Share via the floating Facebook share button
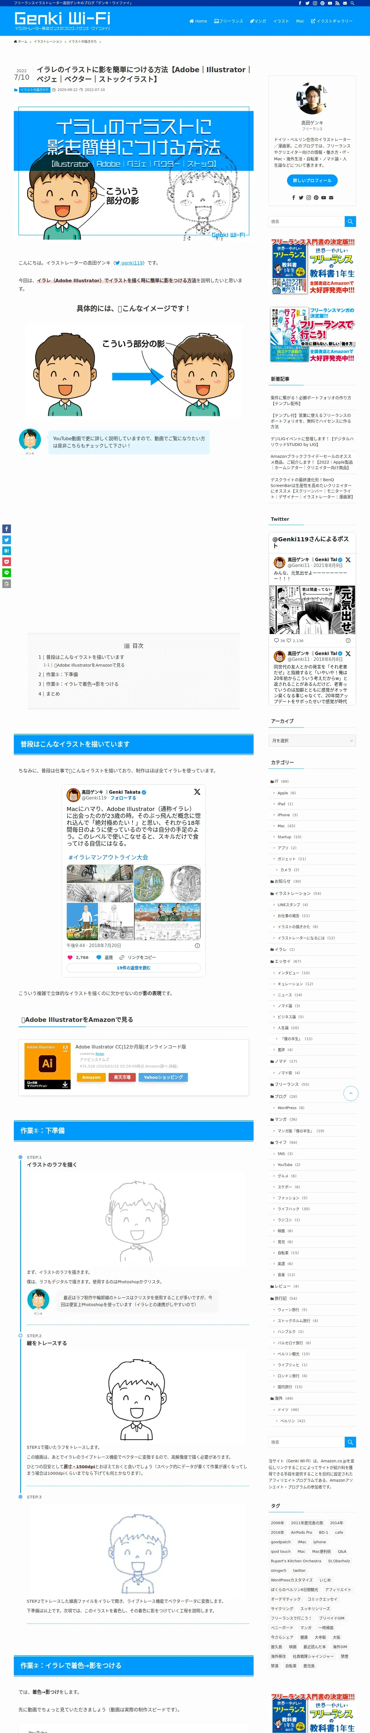This screenshot has height=1733, width=370. coord(6,529)
